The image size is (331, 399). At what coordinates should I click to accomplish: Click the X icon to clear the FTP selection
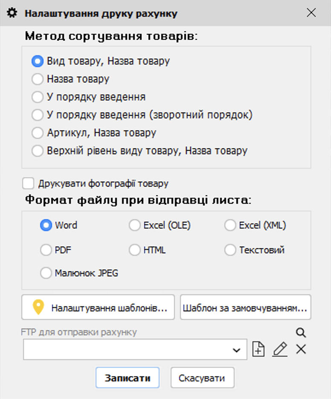pos(301,349)
